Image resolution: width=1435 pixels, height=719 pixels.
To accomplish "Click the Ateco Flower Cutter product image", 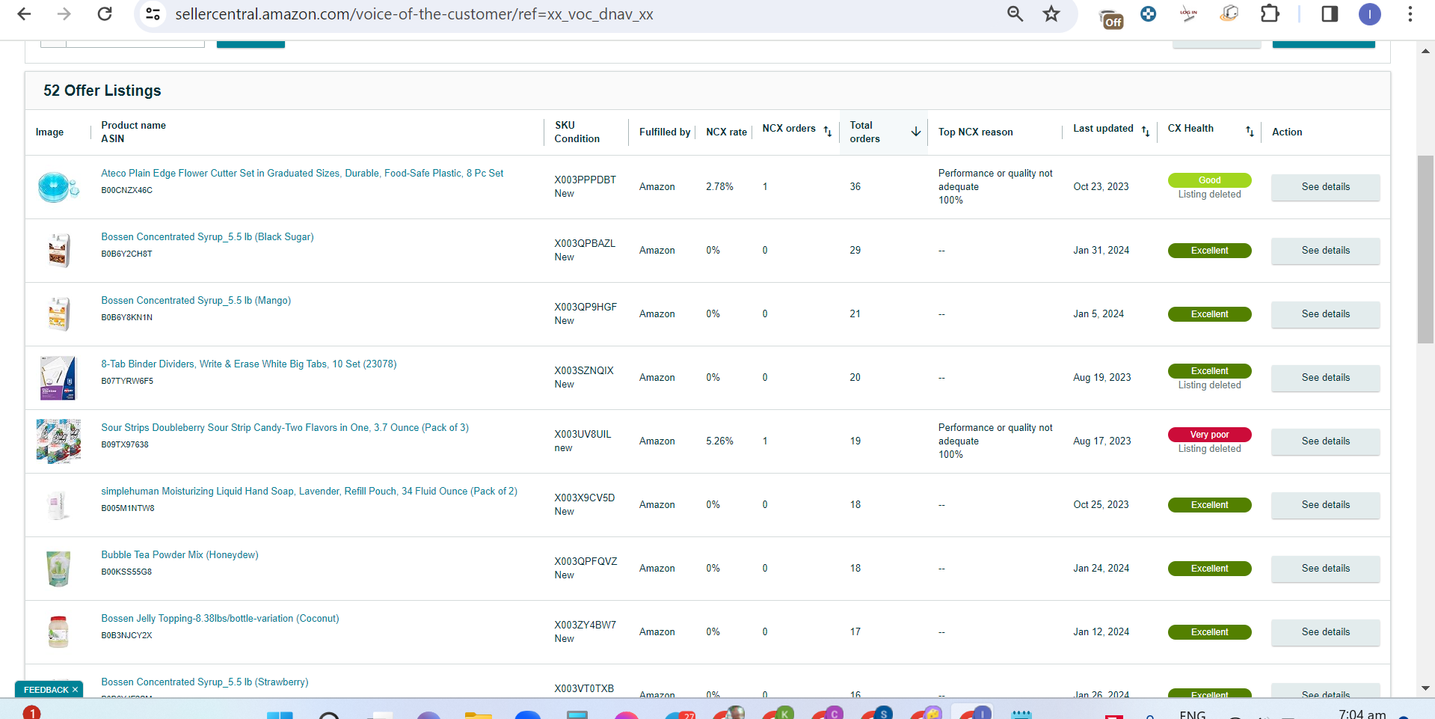I will 58,187.
